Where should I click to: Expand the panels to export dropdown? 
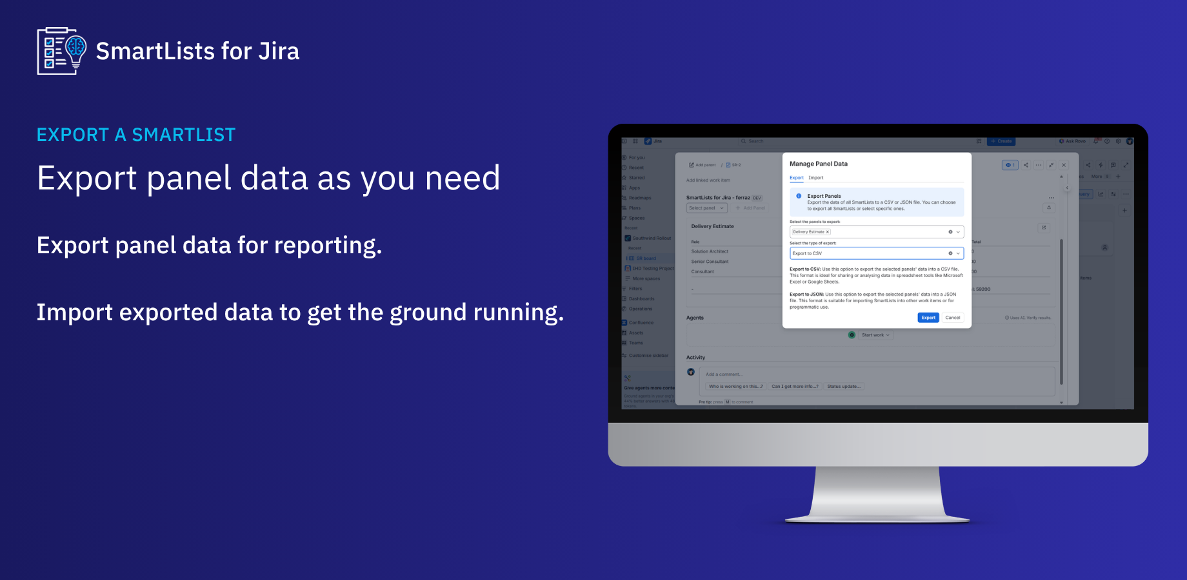[958, 232]
